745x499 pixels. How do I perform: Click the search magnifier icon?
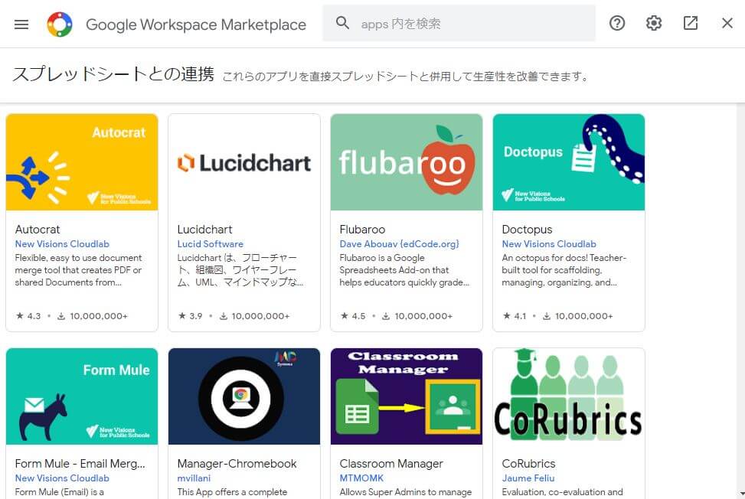pos(342,23)
